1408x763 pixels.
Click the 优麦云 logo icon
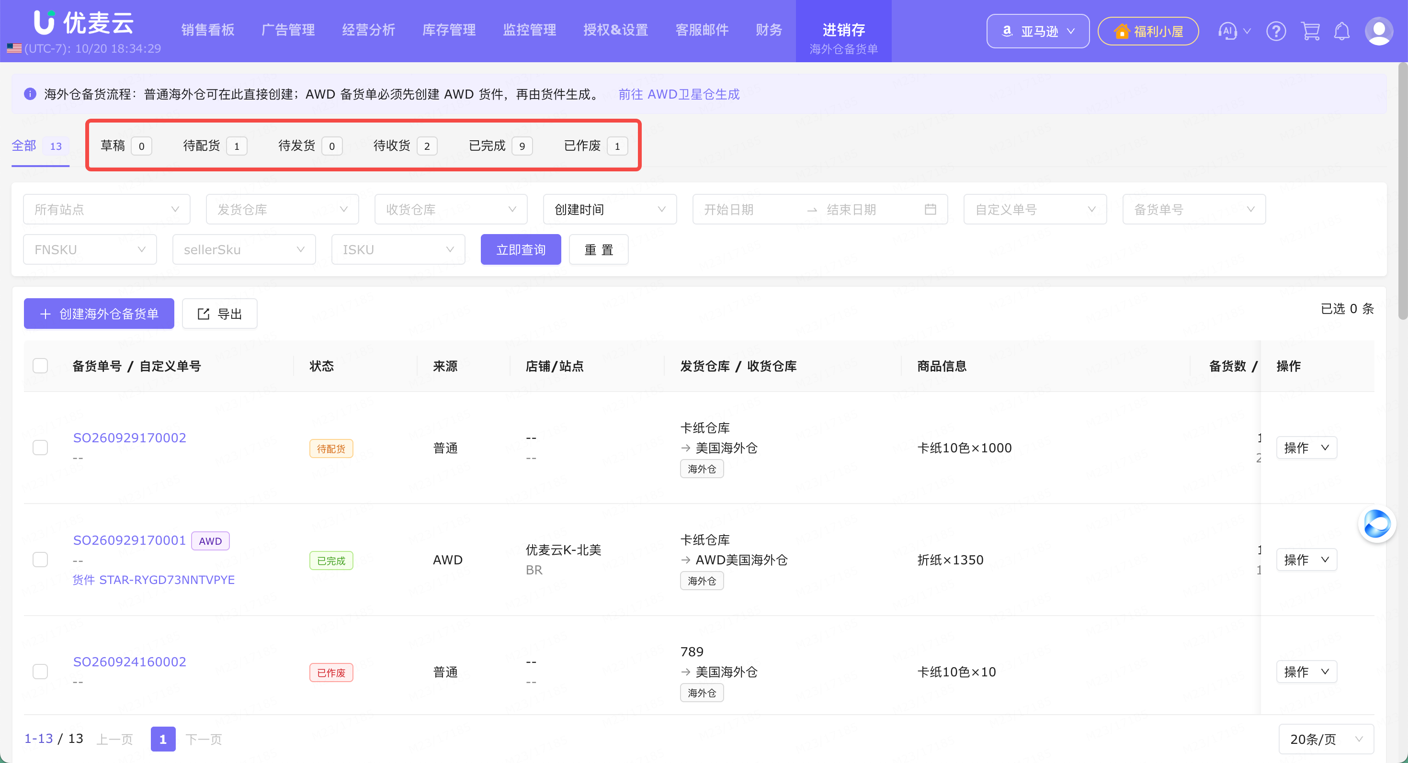[x=44, y=22]
